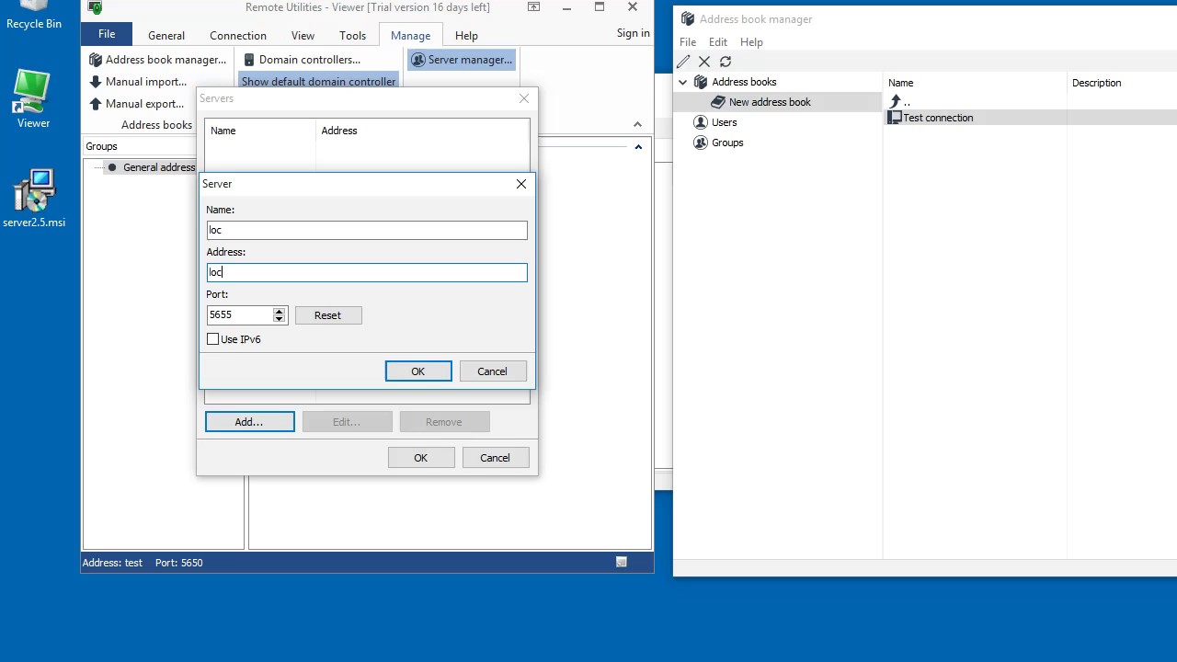Click the delete X icon in Address book manager toolbar
1177x662 pixels.
[x=704, y=62]
